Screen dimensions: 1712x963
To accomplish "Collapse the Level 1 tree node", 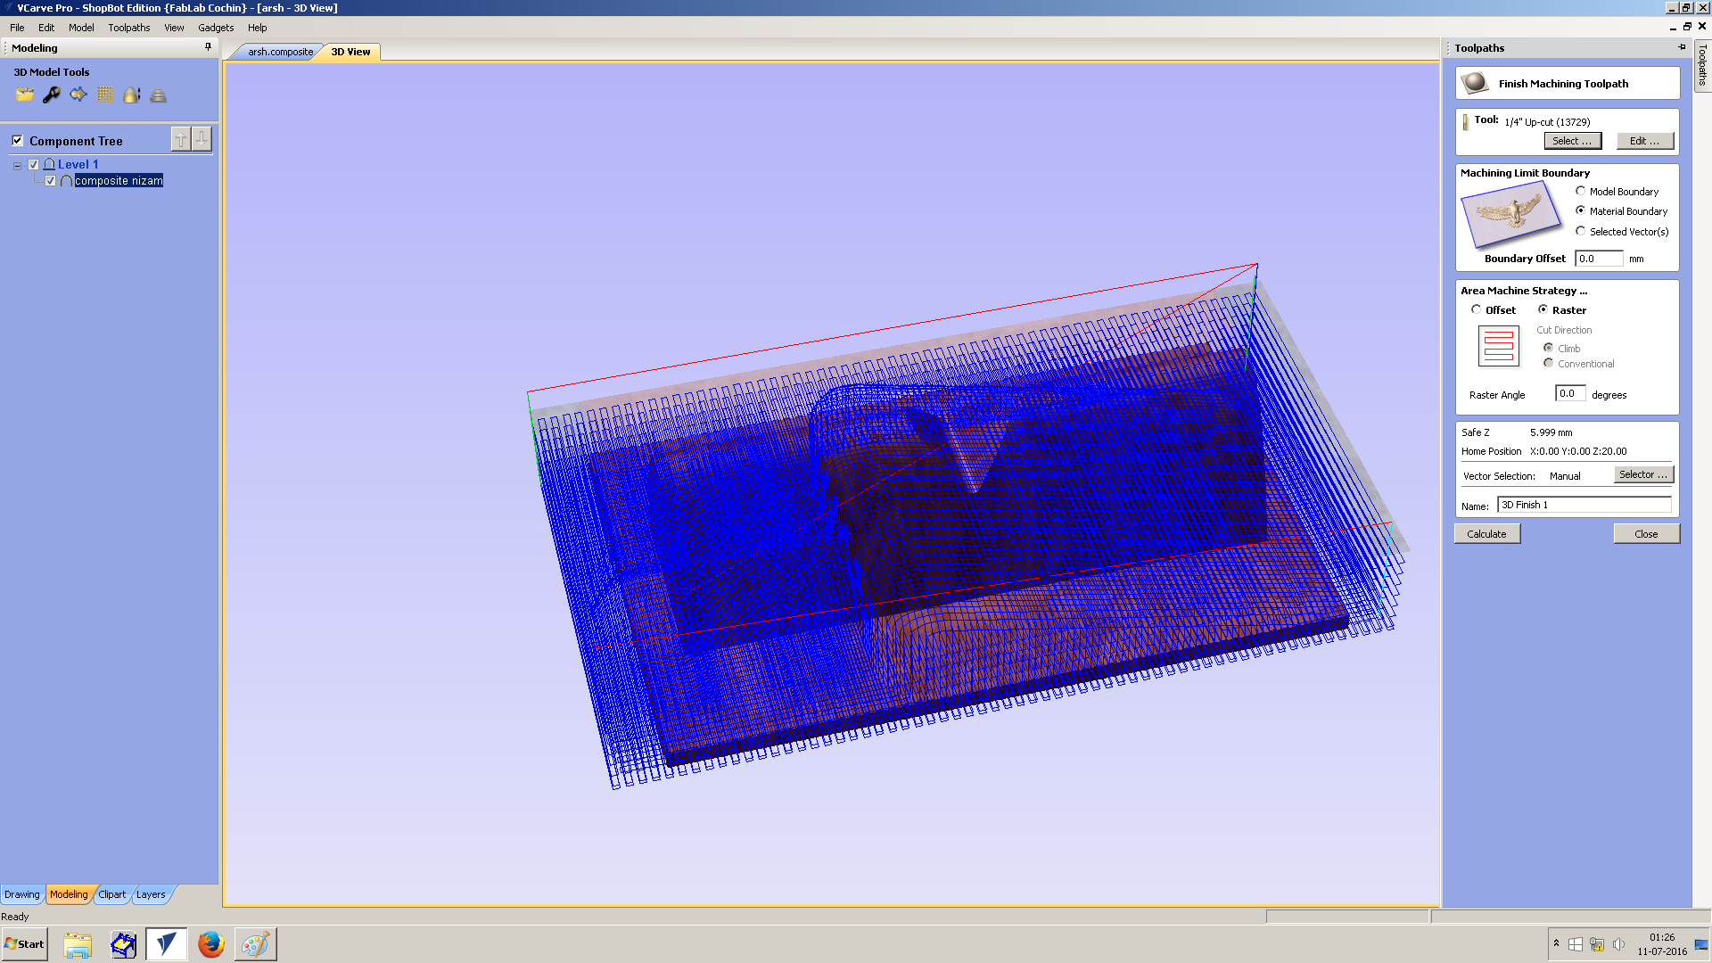I will coord(17,165).
